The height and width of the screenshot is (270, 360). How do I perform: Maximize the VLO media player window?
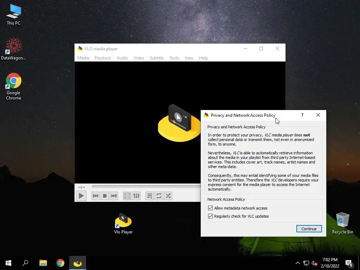[261, 49]
